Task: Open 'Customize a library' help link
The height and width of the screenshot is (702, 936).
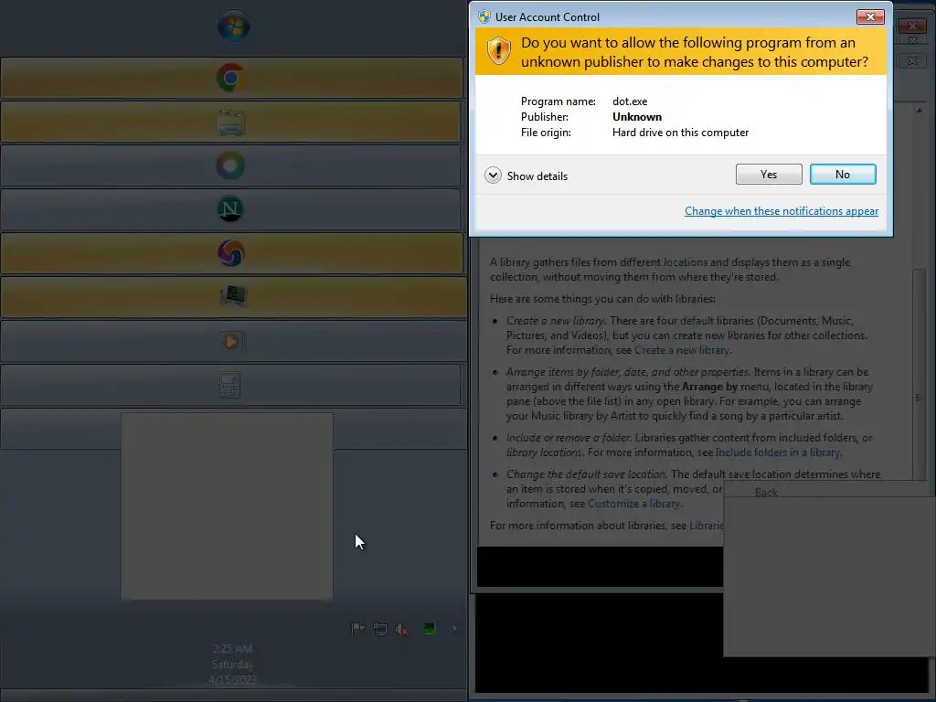Action: click(x=634, y=504)
